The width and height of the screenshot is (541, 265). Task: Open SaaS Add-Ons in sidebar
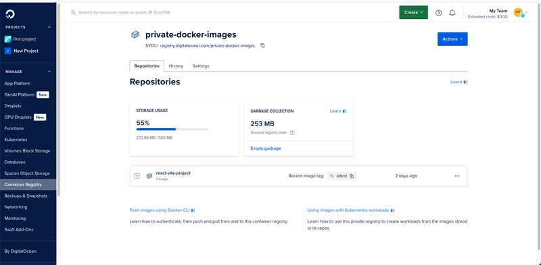pos(19,229)
